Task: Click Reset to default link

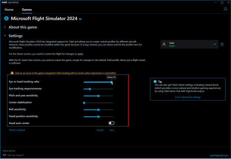Action: coord(17,130)
